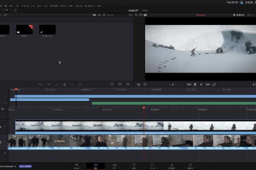The image size is (256, 170).
Task: Click the Append to end edit icon
Action: 48,85
